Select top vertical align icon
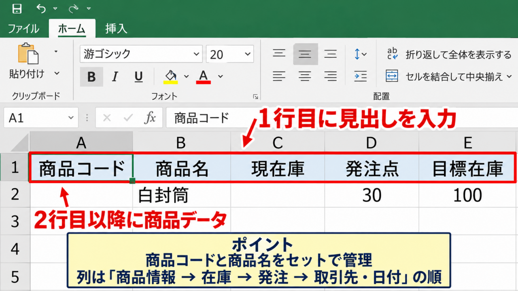518x291 pixels. [279, 54]
